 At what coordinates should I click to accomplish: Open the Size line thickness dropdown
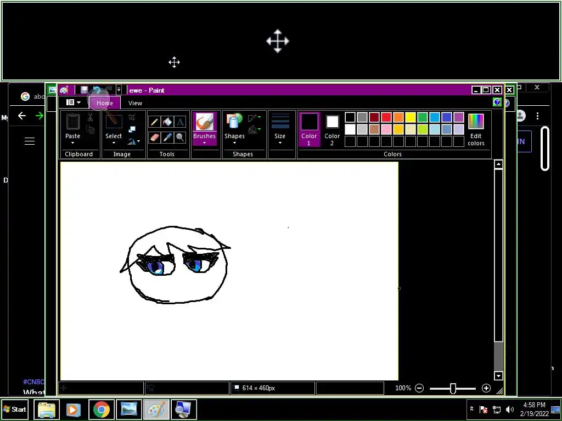[x=280, y=129]
